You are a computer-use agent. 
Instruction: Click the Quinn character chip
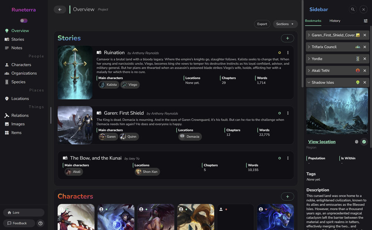(129, 137)
